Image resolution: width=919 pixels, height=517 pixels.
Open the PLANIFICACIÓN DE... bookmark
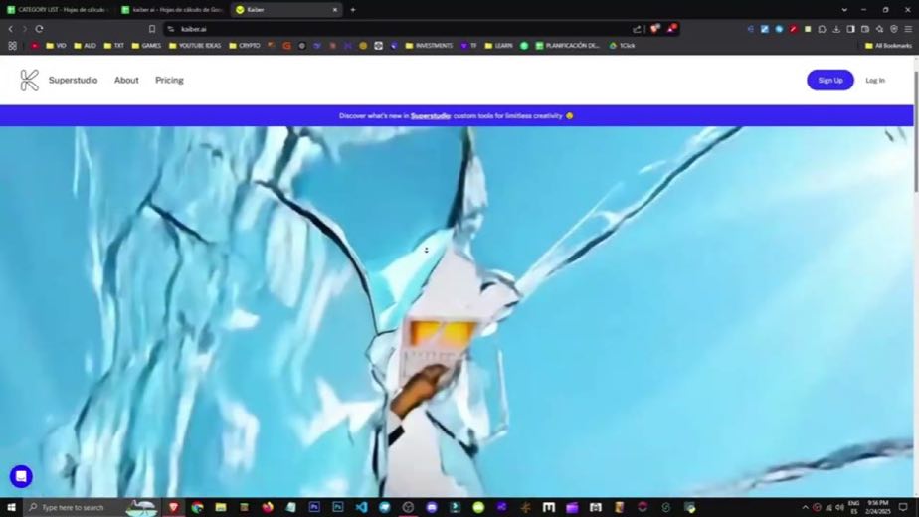click(568, 45)
